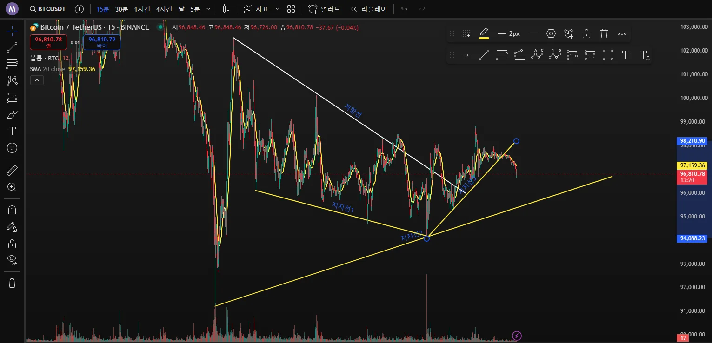Select the text tool in left sidebar
Screen dimensions: 712x343
(12, 131)
